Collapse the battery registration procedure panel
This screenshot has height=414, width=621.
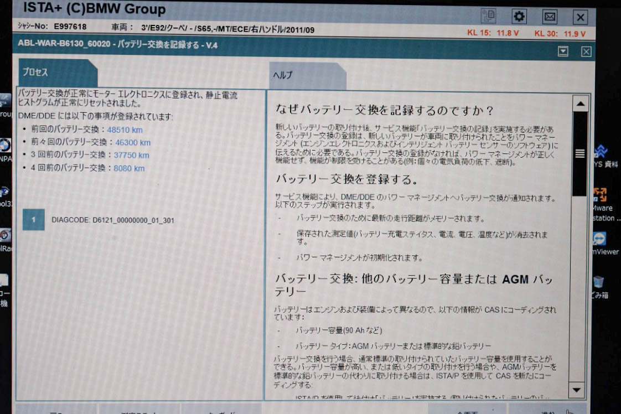pyautogui.click(x=563, y=51)
